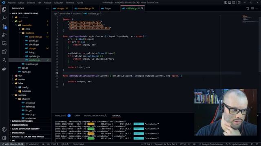Toggle the secondary side bar visibility

click(x=234, y=2)
